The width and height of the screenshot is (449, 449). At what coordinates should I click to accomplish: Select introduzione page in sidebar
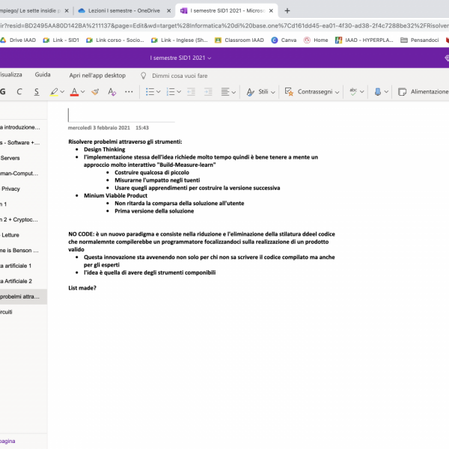23,127
